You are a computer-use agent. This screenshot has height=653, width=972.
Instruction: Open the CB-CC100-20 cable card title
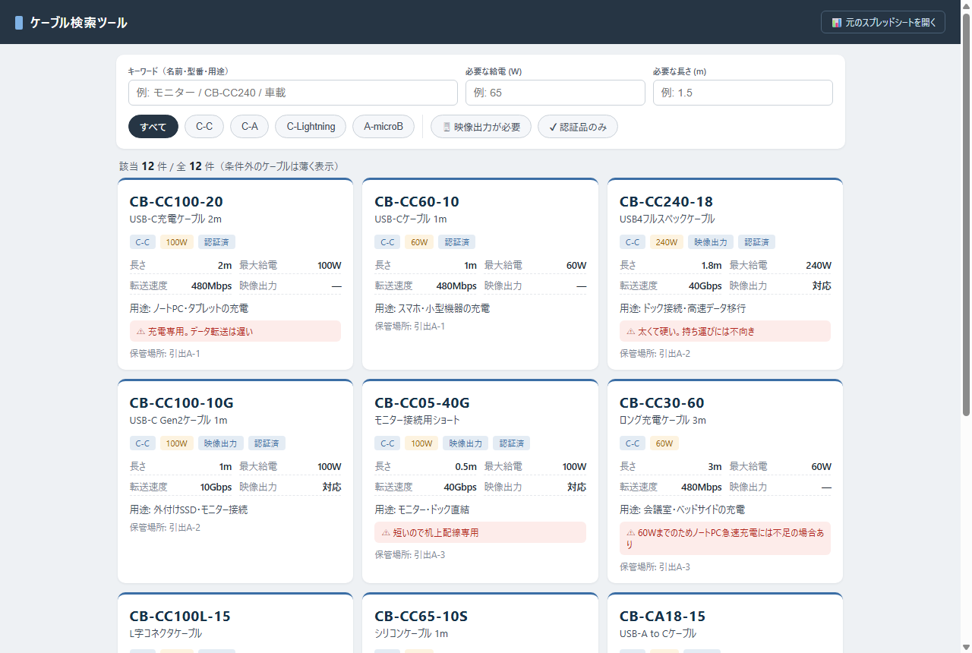pos(176,201)
